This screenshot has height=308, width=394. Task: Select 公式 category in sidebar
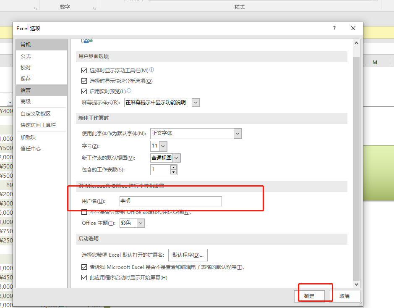[42, 56]
